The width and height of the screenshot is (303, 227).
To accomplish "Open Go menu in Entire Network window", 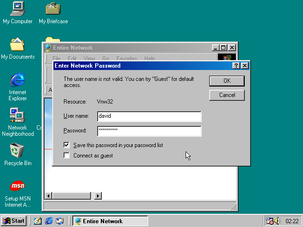I will click(x=106, y=58).
